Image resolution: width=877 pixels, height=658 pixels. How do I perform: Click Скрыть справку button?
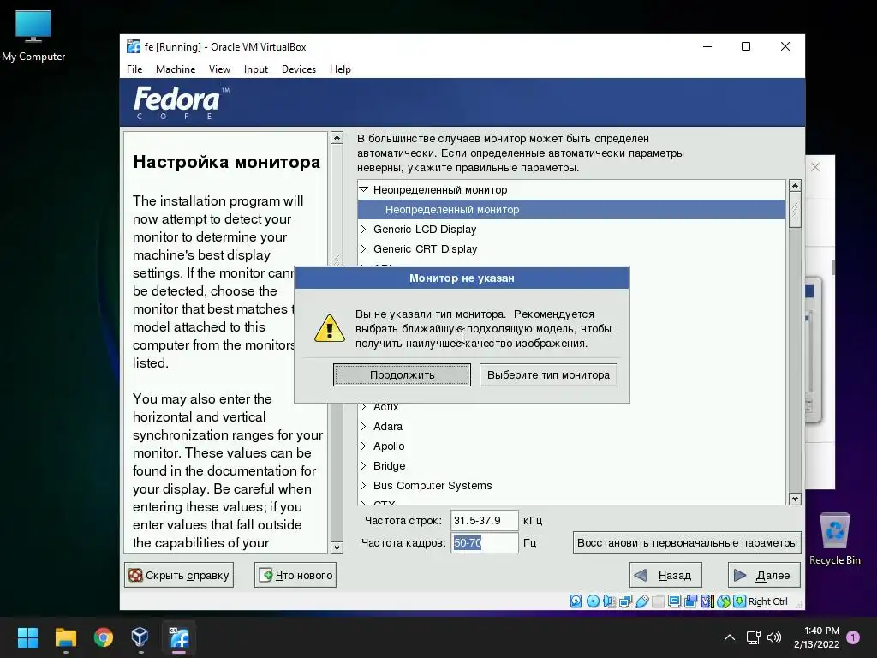(179, 575)
